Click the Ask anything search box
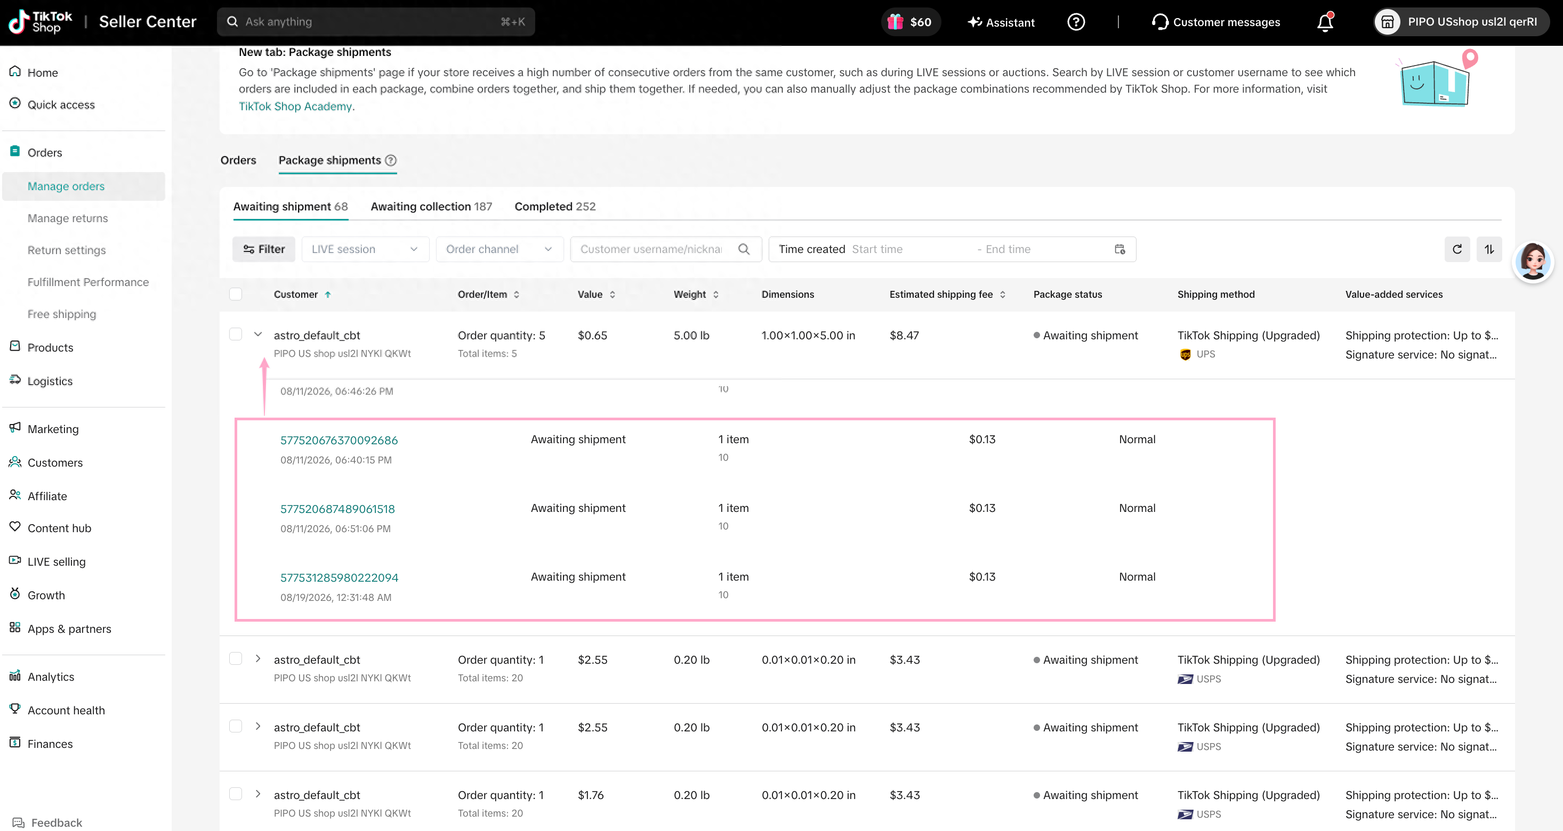Screen dimensions: 1563x831 (x=376, y=22)
